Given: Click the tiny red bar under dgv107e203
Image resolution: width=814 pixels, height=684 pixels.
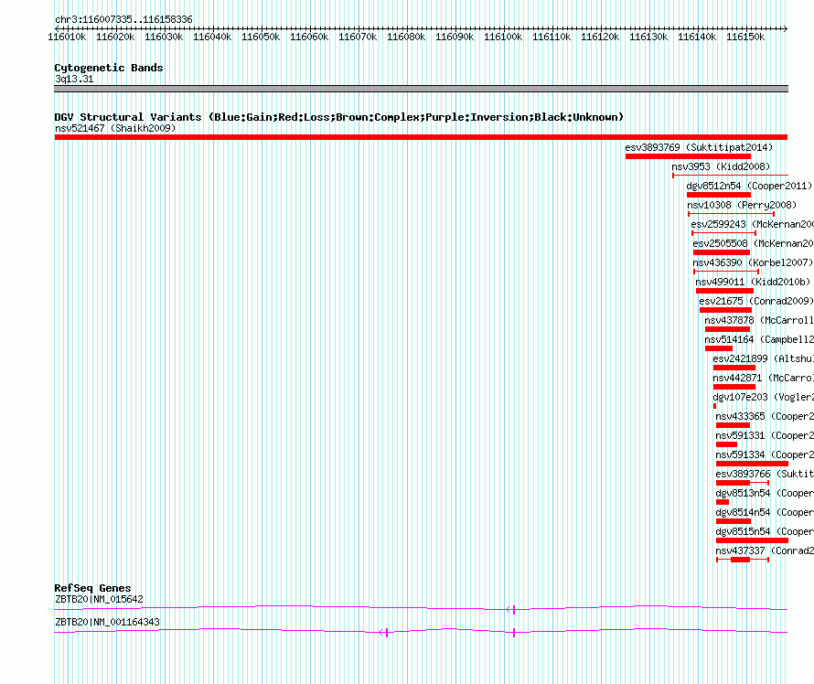Looking at the screenshot, I should (714, 406).
